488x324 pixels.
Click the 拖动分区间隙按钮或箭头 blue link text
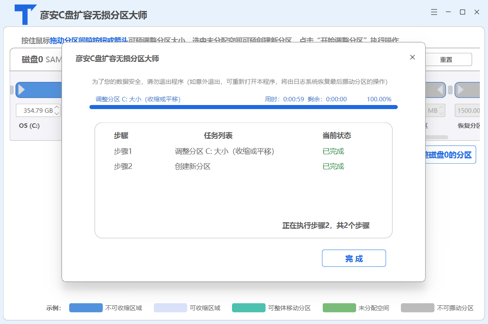click(x=89, y=40)
